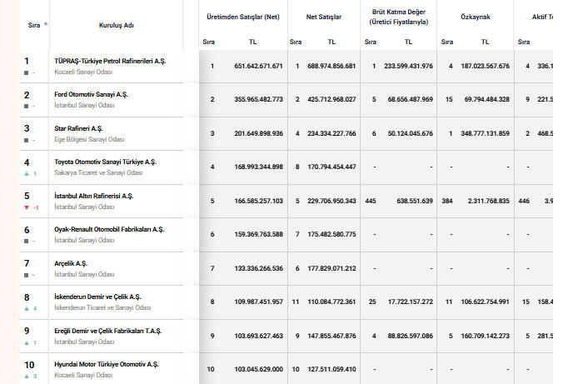
Task: Open Ford Otomotiv Sanayi A.Ş. entry
Action: click(91, 94)
